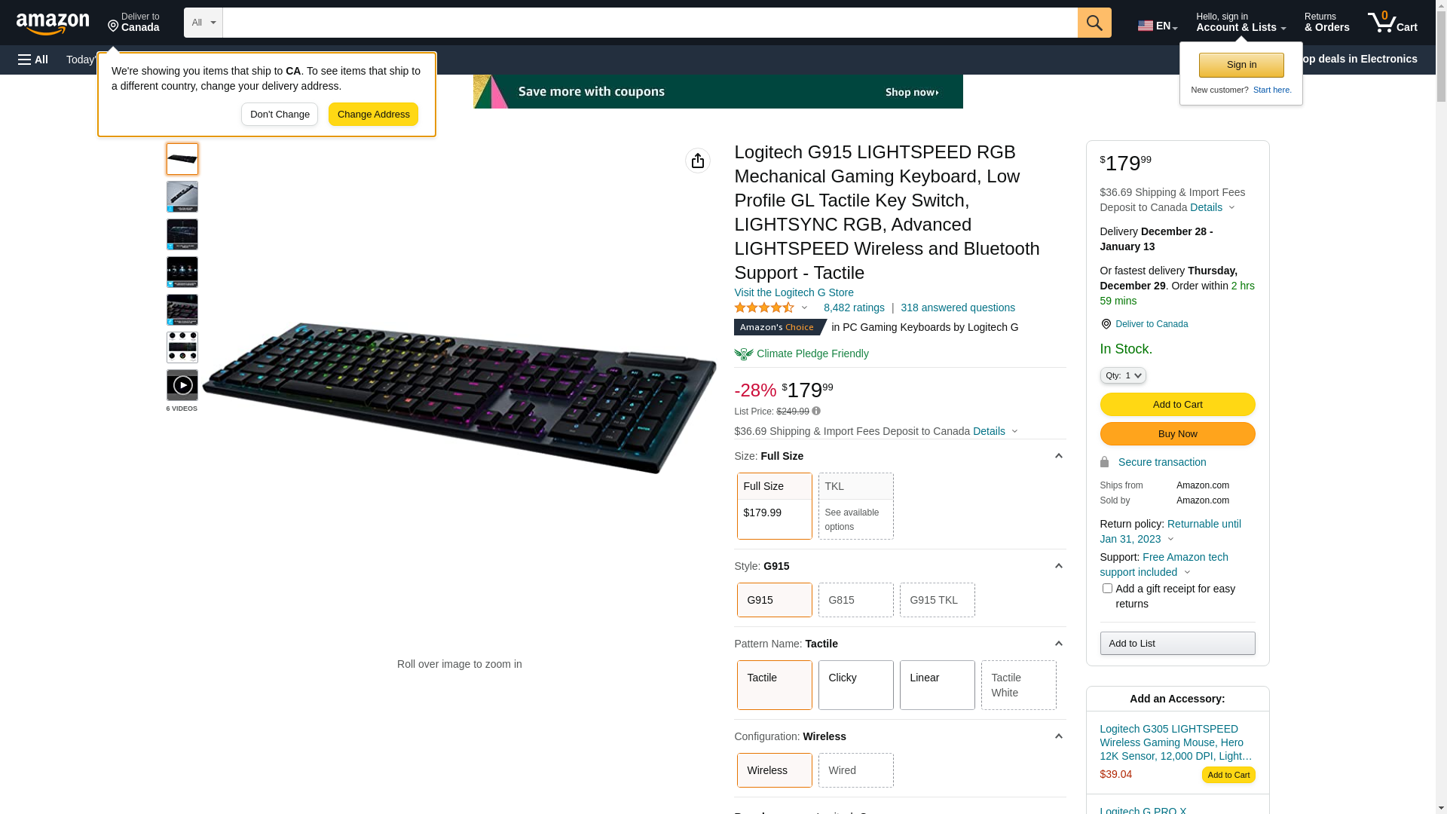Click the search magnifier button
Viewport: 1447px width, 814px height.
click(x=1094, y=23)
